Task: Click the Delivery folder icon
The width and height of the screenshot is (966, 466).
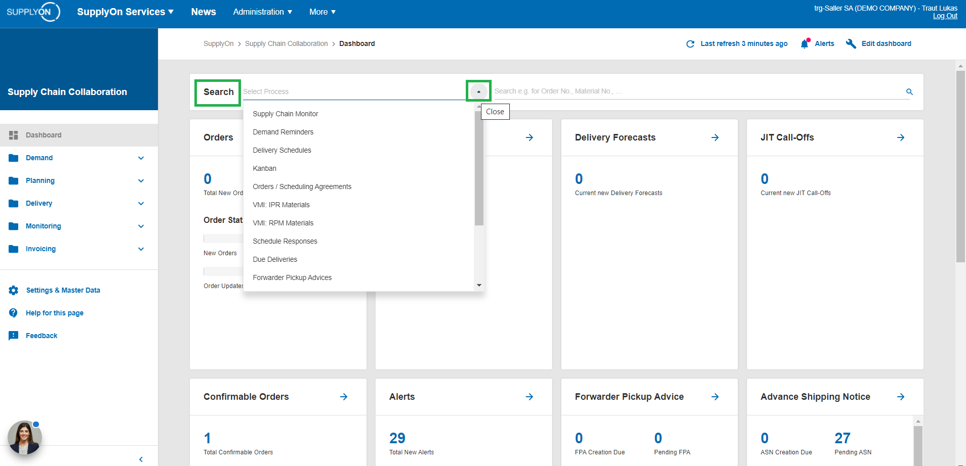Action: 14,203
